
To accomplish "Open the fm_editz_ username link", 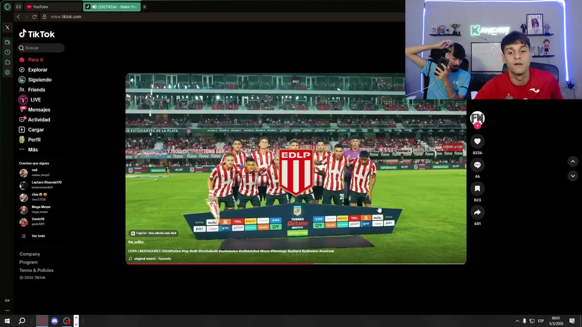I will point(136,243).
